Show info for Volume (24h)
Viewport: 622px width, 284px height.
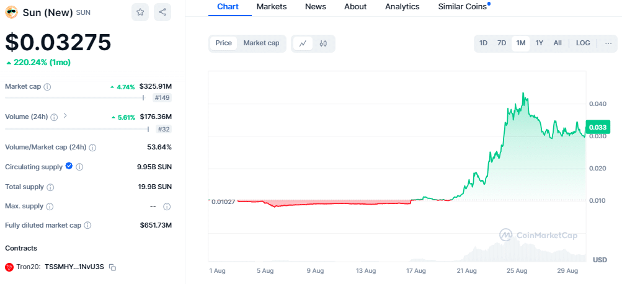coord(55,117)
